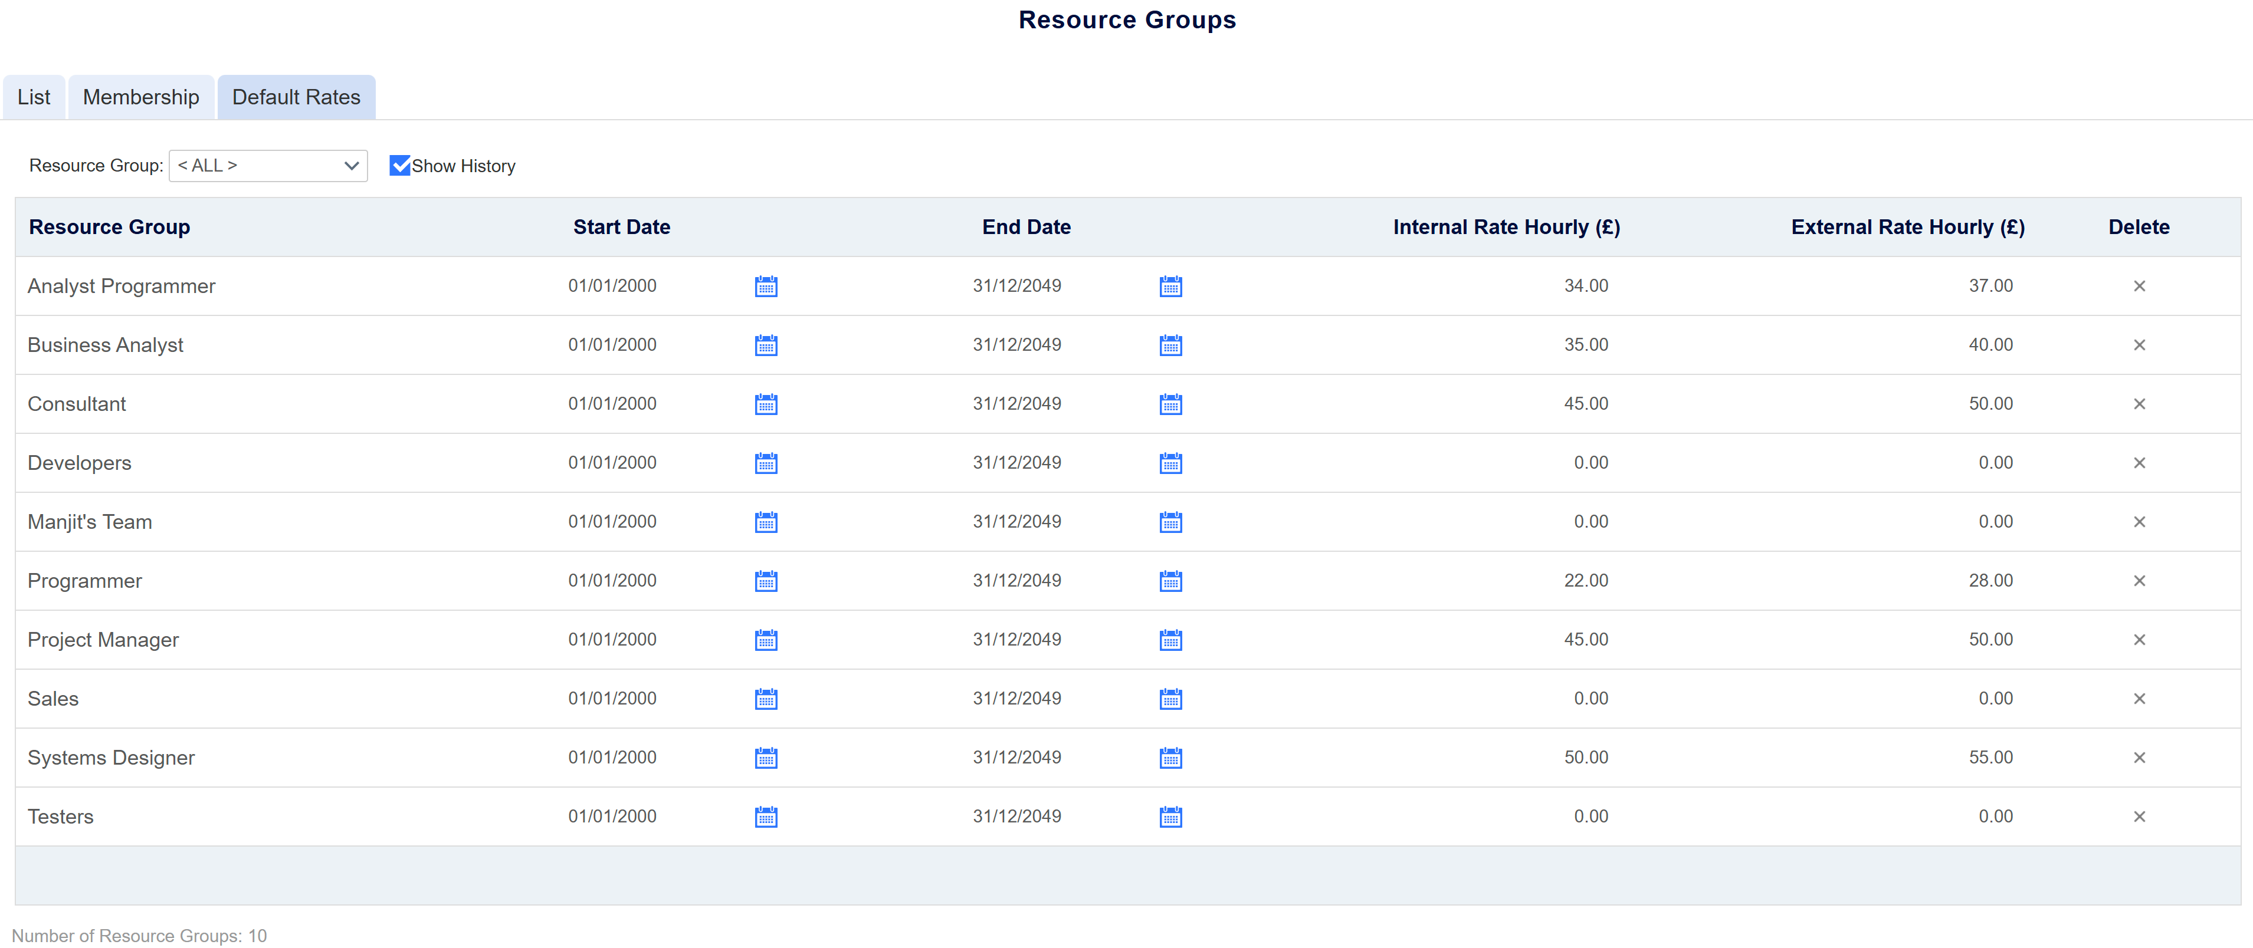2253x948 pixels.
Task: Select the Default Rates tab
Action: (x=296, y=97)
